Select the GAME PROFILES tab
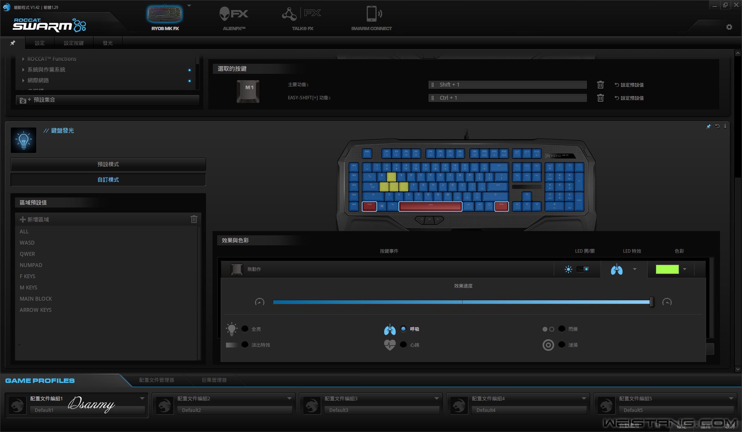 click(x=40, y=381)
